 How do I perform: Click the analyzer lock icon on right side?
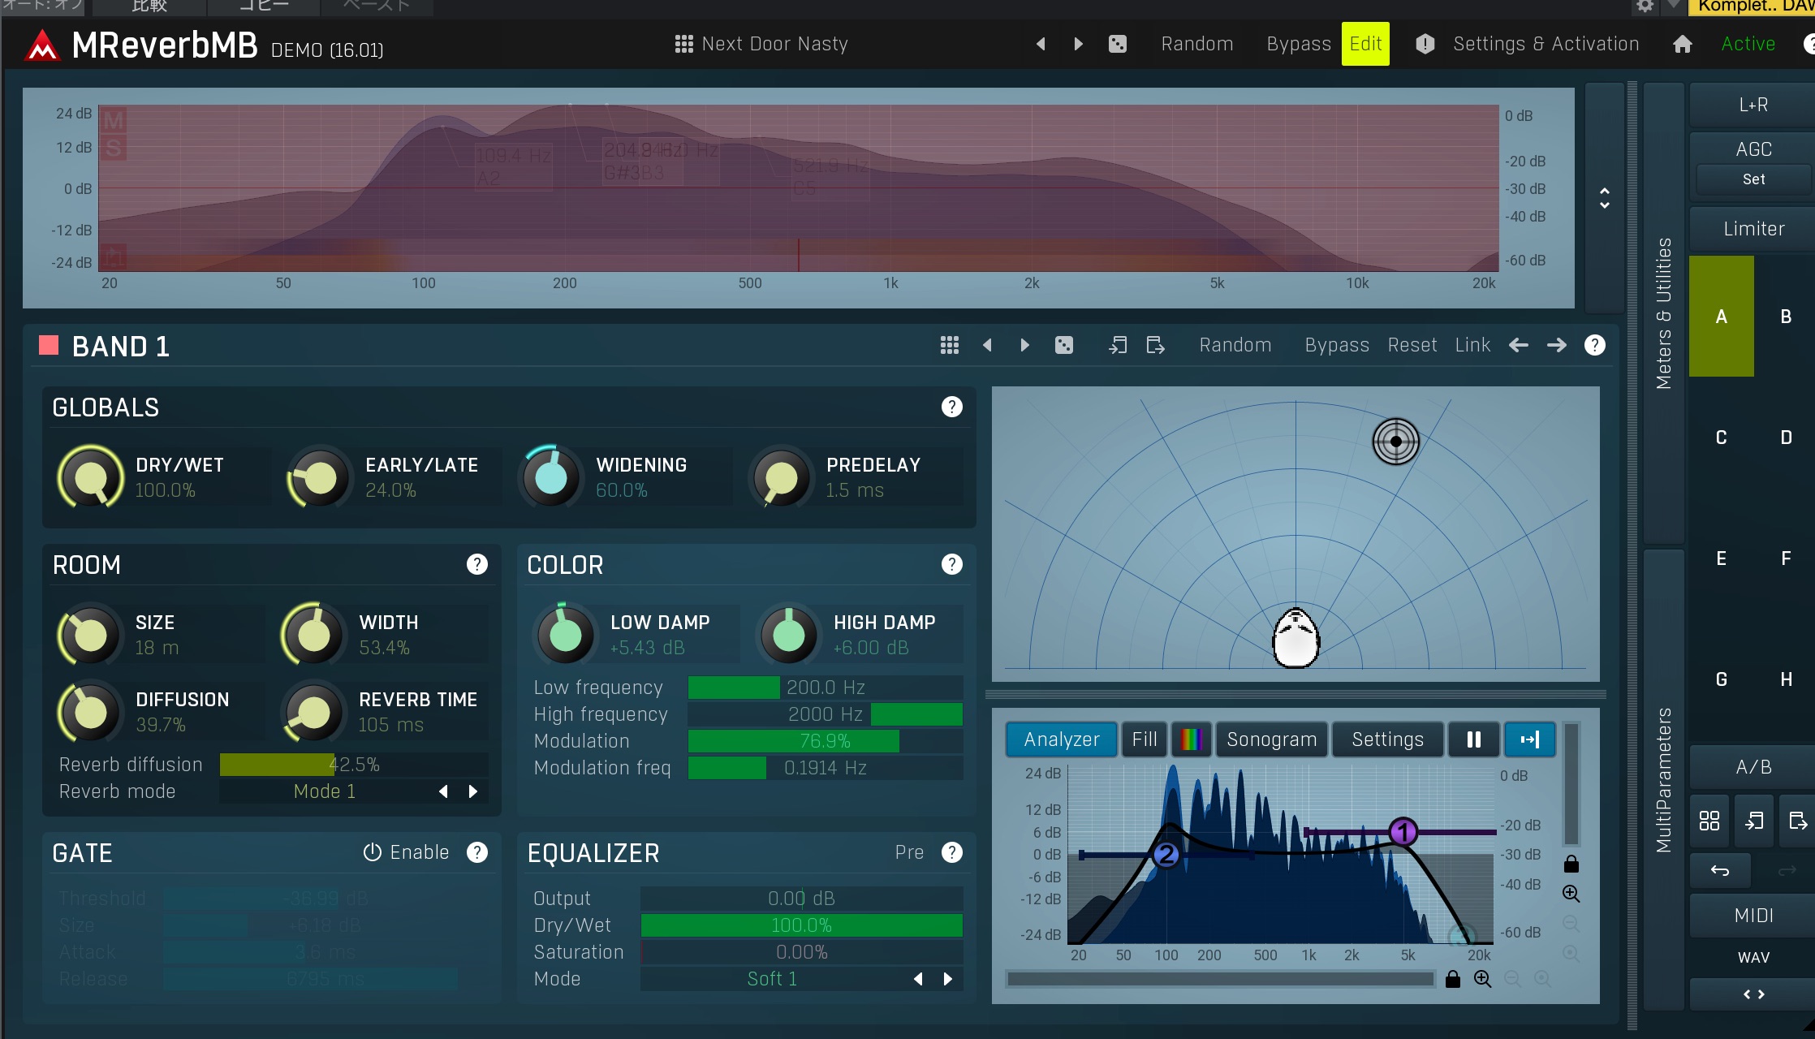pos(1571,864)
